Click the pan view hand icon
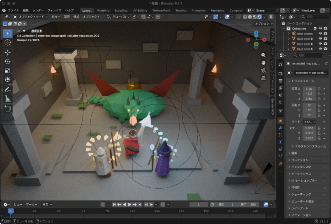The image size is (331, 224). pos(263,63)
